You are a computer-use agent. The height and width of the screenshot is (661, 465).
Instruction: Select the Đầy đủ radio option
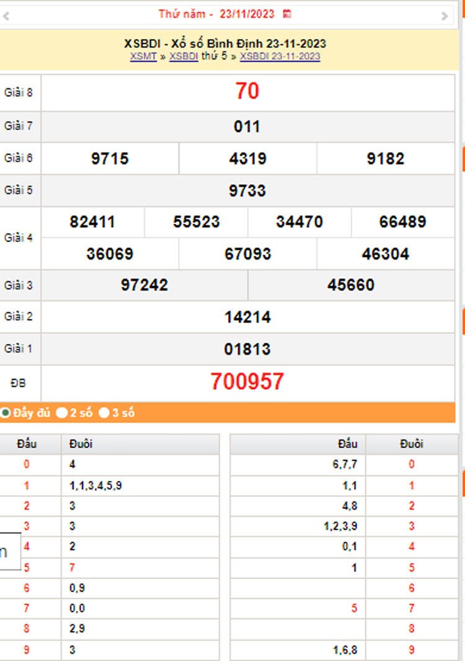6,413
